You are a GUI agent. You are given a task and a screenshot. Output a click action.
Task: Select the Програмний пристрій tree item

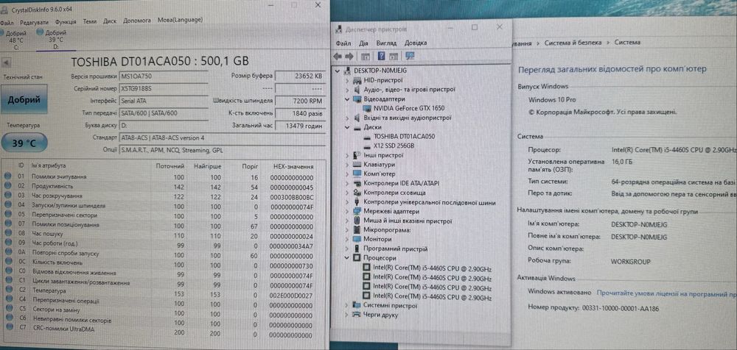click(x=395, y=249)
